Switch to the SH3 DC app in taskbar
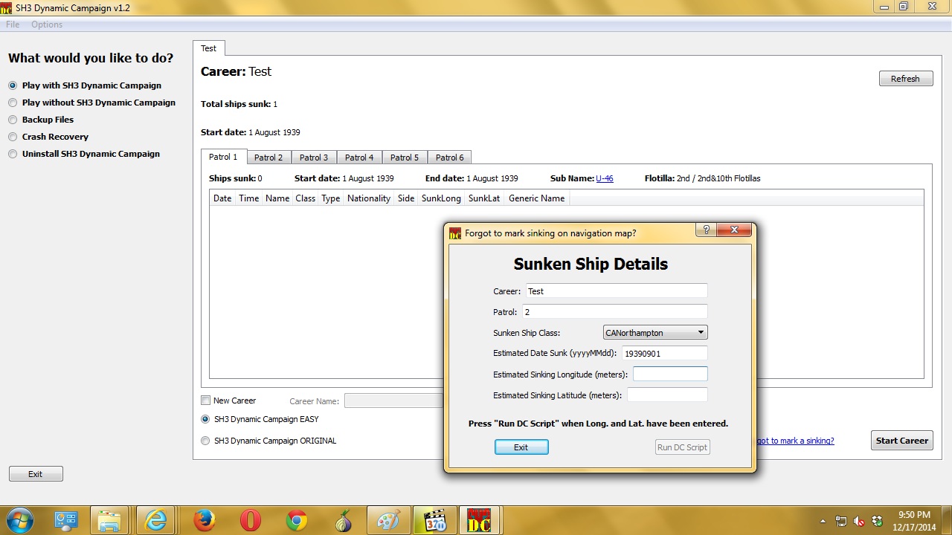 (480, 520)
